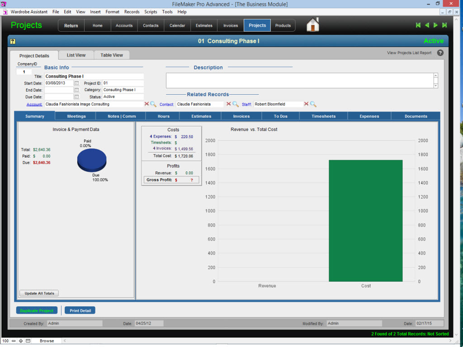Click the Total Cost value $1,720.06
The height and width of the screenshot is (347, 463).
click(x=184, y=156)
